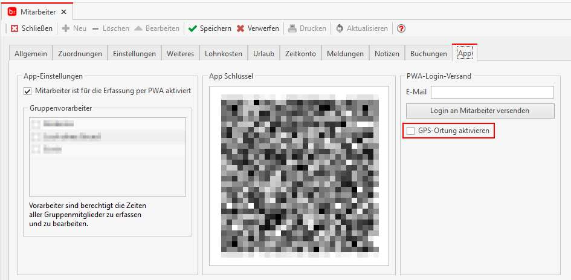The image size is (571, 280).
Task: Click the Bearbeiten triangle icon
Action: click(138, 28)
